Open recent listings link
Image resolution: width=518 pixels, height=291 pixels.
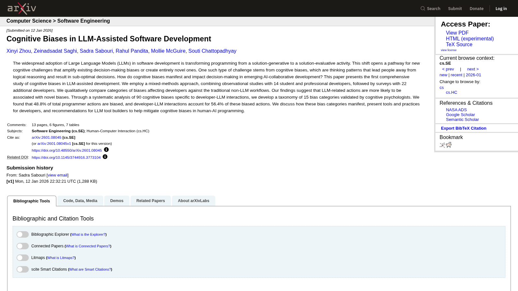tap(456, 75)
